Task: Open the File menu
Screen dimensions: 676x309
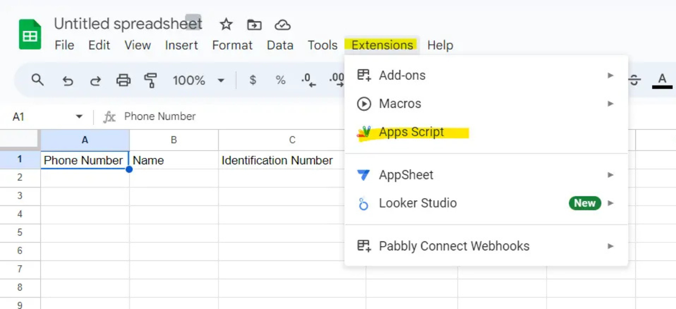Action: click(x=64, y=45)
